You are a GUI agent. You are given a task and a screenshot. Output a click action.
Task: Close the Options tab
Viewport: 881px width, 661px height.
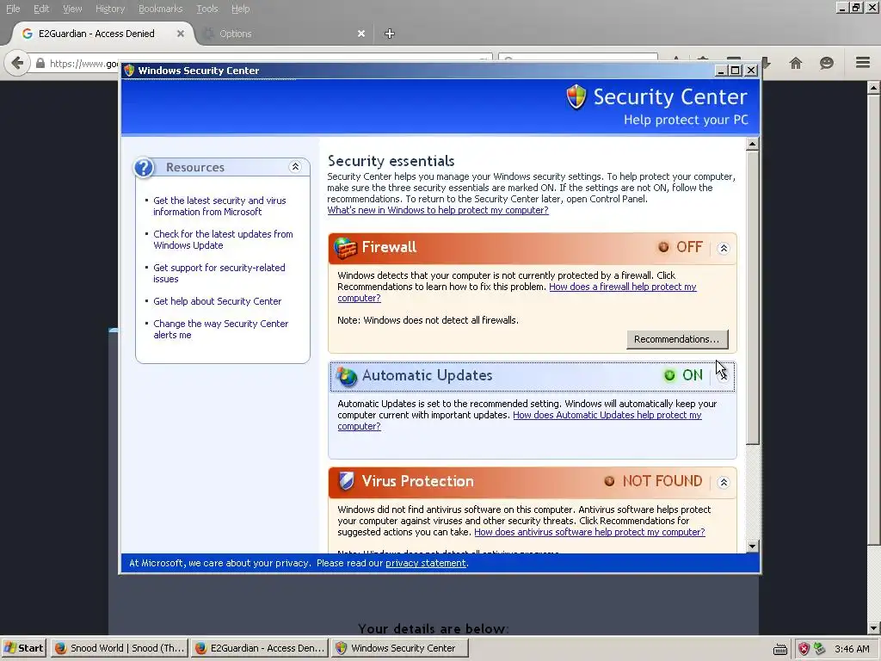[x=361, y=34]
